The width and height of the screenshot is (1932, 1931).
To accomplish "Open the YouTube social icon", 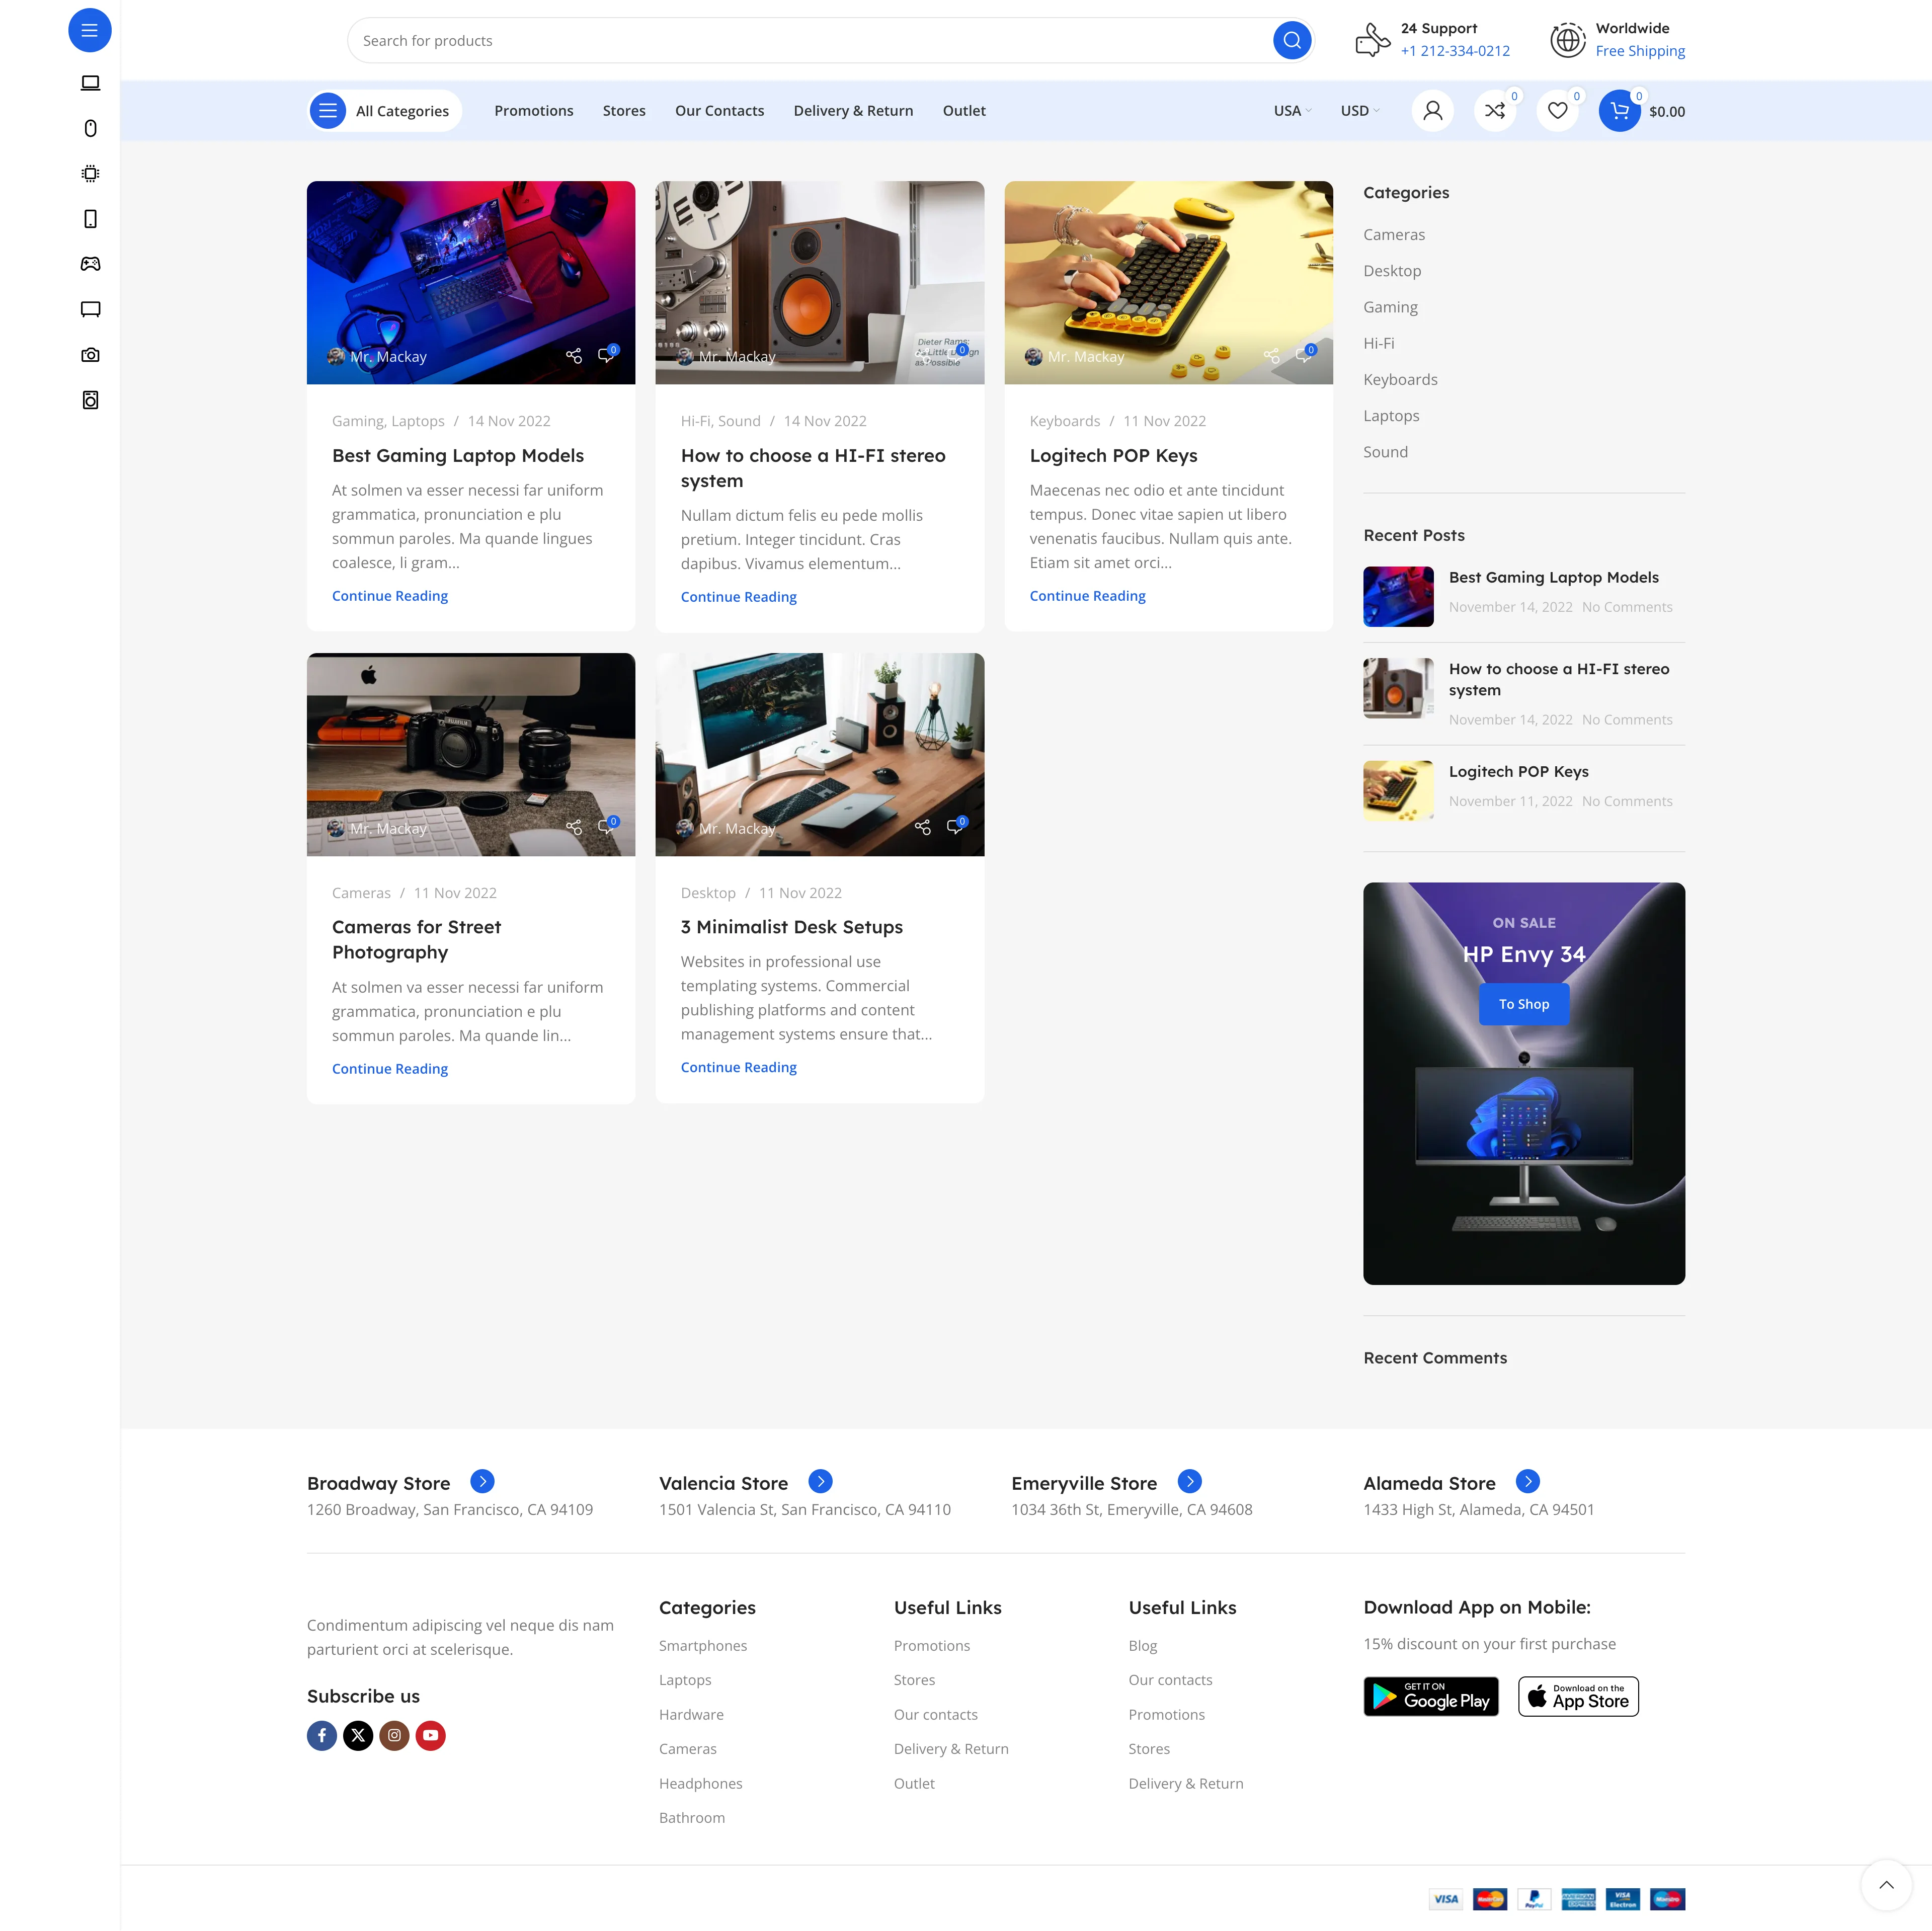I will point(430,1735).
